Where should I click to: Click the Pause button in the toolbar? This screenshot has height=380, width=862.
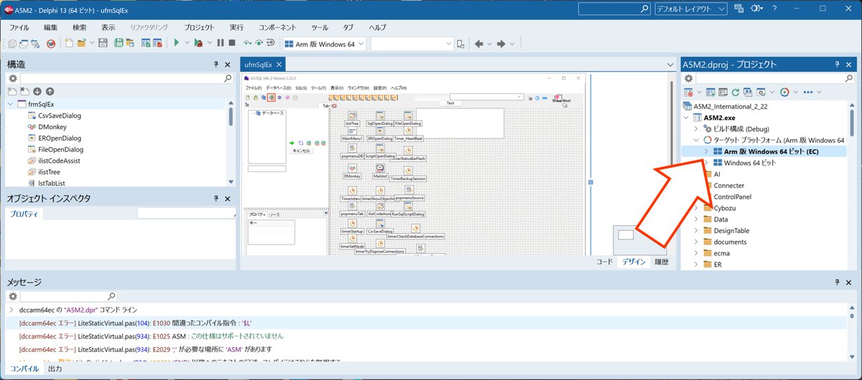(x=221, y=44)
